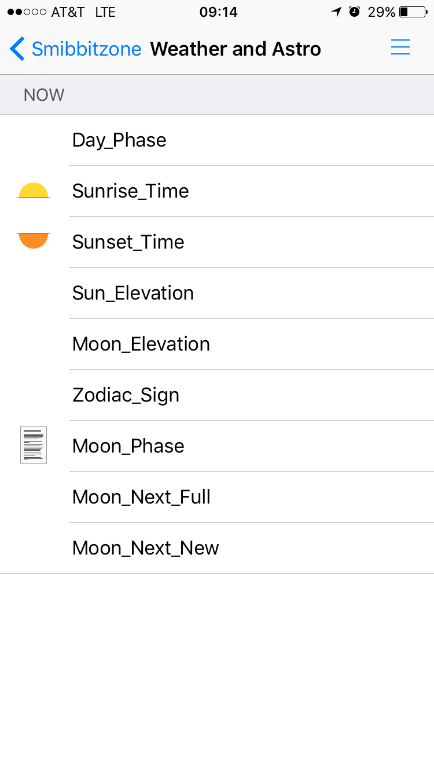Tap the blue back chevron arrow
Image resolution: width=434 pixels, height=773 pixels.
click(x=17, y=49)
